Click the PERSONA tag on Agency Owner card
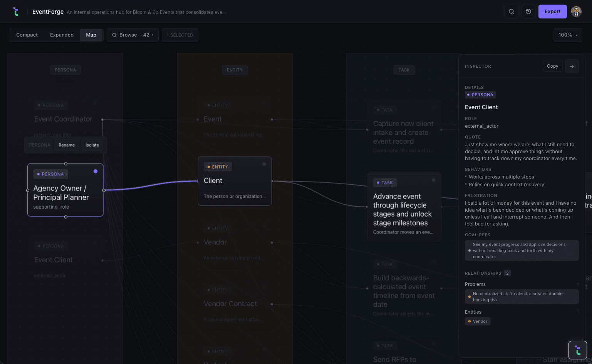 50,174
